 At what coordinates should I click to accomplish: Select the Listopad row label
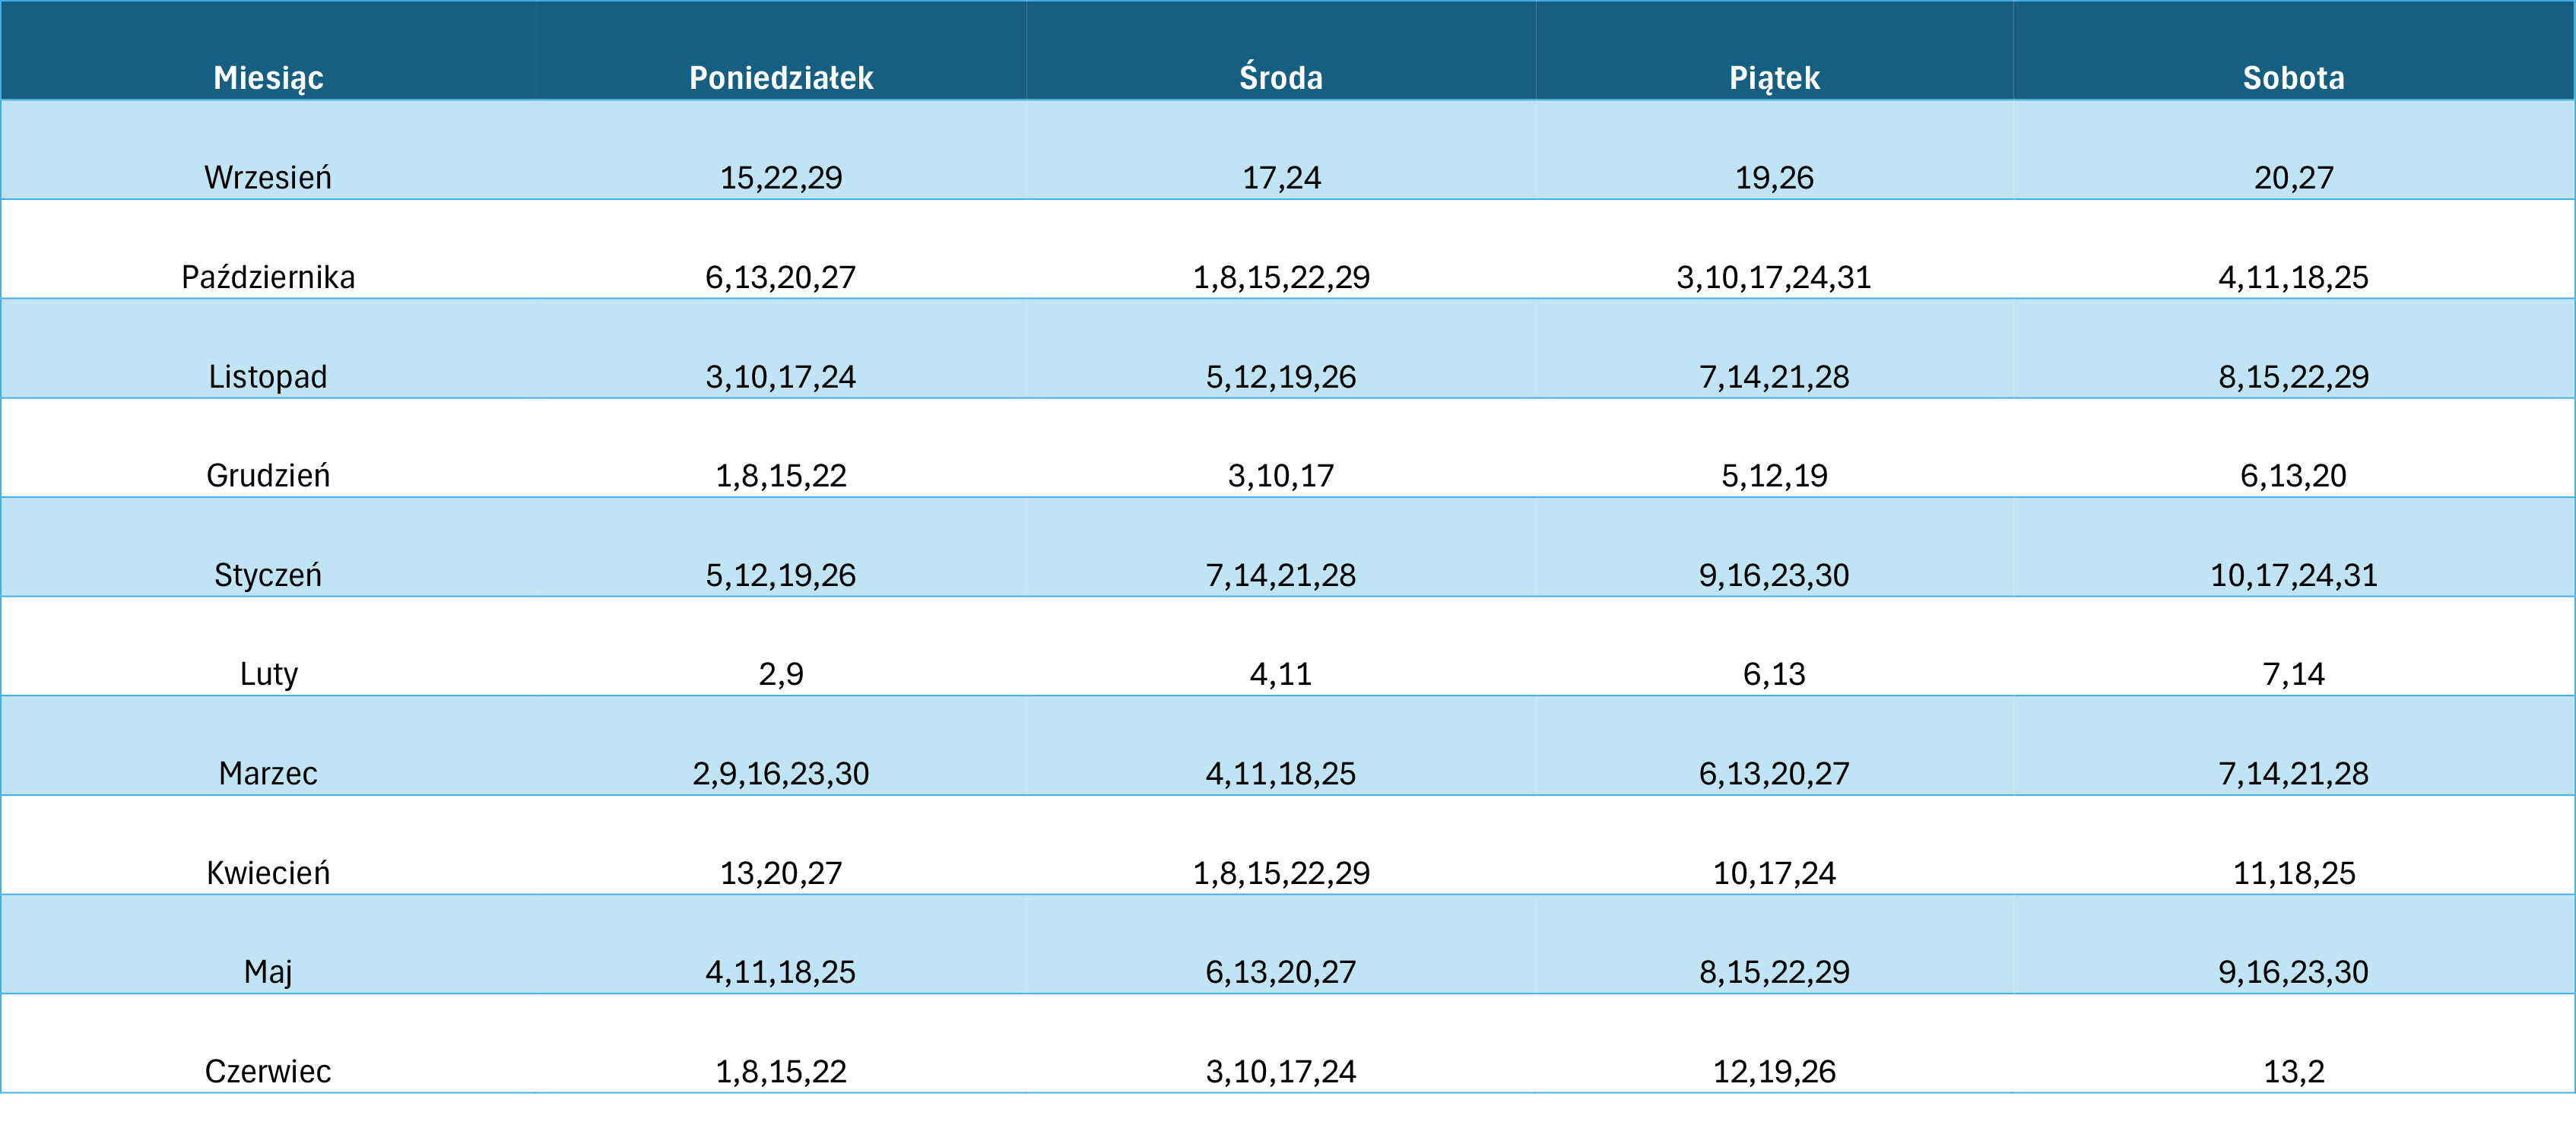click(x=268, y=376)
